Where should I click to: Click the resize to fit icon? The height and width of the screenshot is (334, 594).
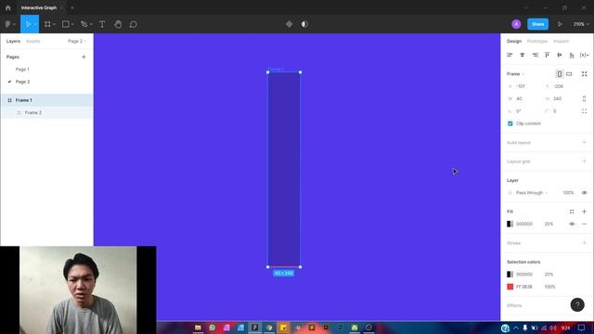584,74
